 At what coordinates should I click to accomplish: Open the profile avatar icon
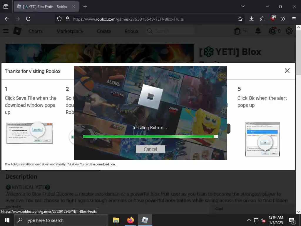(x=237, y=31)
